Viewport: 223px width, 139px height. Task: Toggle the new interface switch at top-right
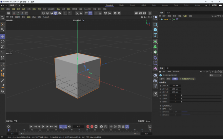pos(220,5)
